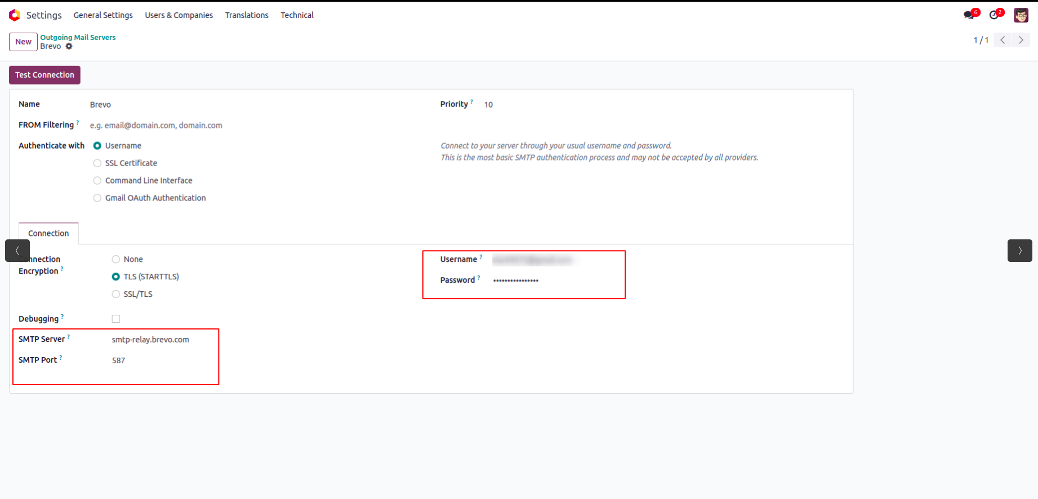Click the Brevo breadcrumb record title
Viewport: 1038px width, 499px height.
[51, 46]
